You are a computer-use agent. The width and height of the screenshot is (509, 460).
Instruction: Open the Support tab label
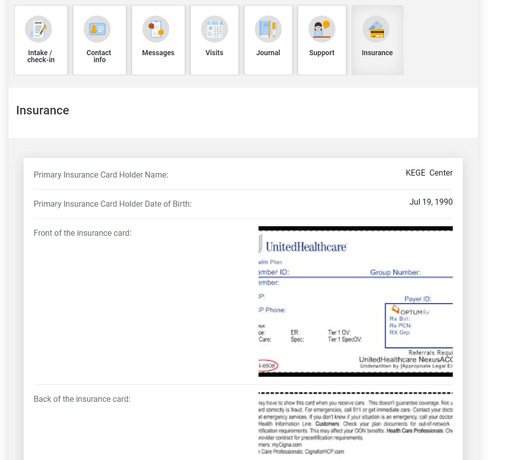(x=322, y=53)
